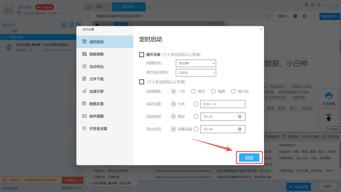Screen dimensions: 341x192
Task: Open the 单次运行时长 dropdown
Action: click(x=196, y=73)
